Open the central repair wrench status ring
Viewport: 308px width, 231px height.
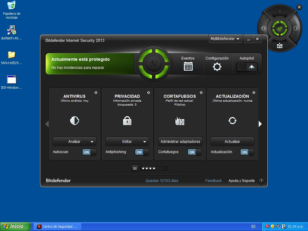pyautogui.click(x=154, y=64)
